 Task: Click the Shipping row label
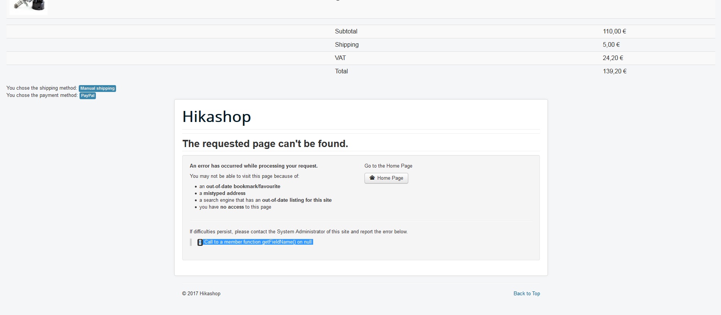coord(347,45)
